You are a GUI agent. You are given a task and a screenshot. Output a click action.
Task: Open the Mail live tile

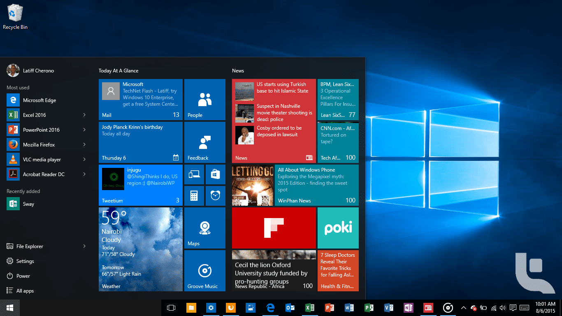(x=141, y=100)
